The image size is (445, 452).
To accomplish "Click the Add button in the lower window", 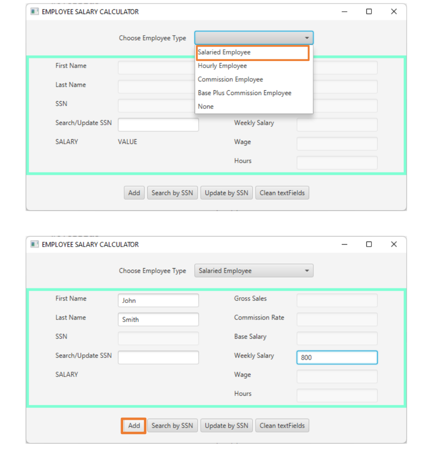I will (133, 425).
